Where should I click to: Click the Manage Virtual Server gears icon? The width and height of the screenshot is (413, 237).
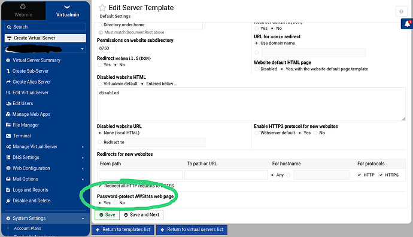(8, 147)
